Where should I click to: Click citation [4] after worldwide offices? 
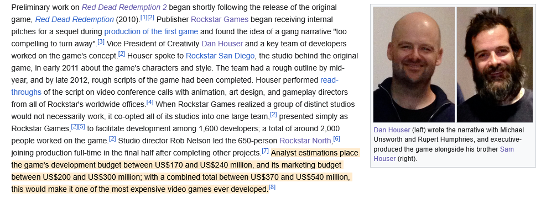coord(150,103)
